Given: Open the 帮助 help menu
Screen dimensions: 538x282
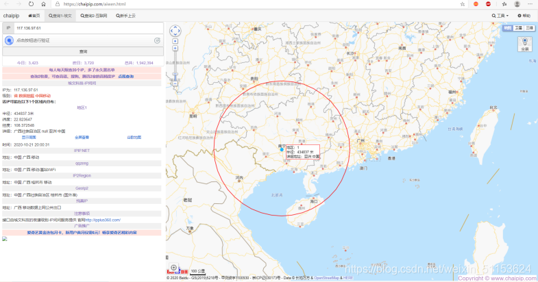Looking at the screenshot, I should [x=524, y=16].
